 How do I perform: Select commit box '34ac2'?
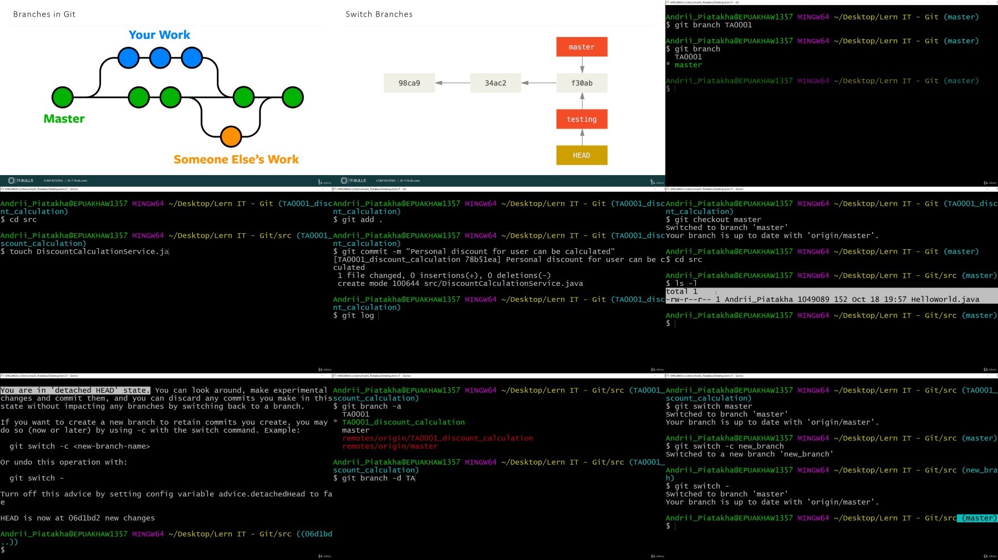coord(496,83)
